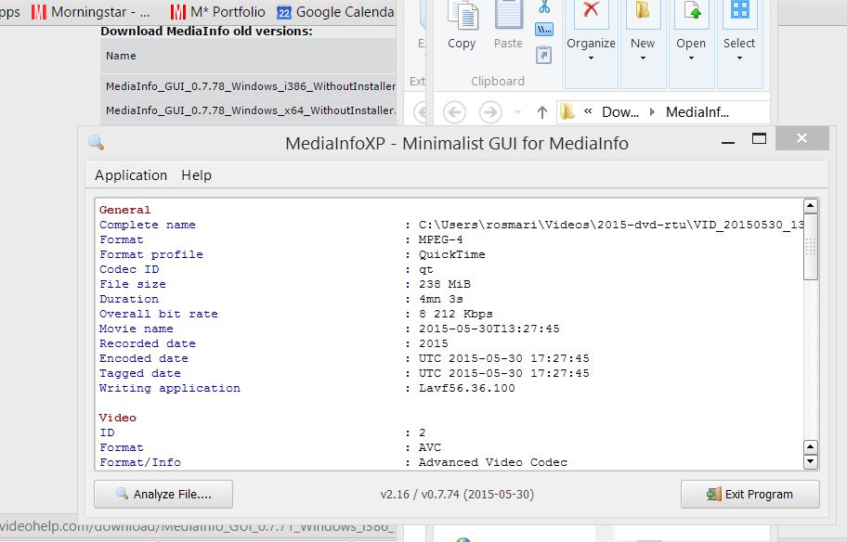Click the 'MPEG-4' format value
847x542 pixels.
[441, 239]
